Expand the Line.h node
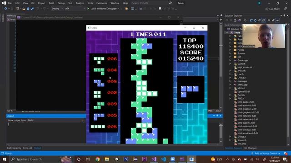The image size is (291, 163). 230,74
